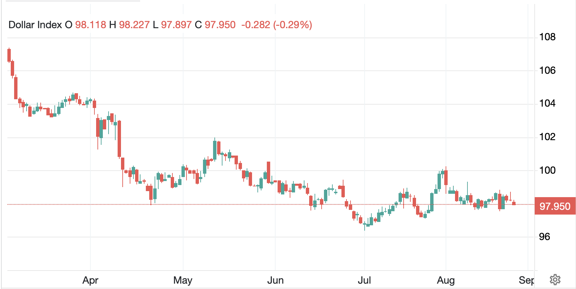Select the 106 price axis label
This screenshot has height=289, width=576.
pos(547,70)
